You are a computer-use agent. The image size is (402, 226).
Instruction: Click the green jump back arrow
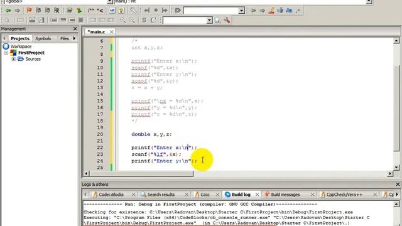click(x=8, y=11)
